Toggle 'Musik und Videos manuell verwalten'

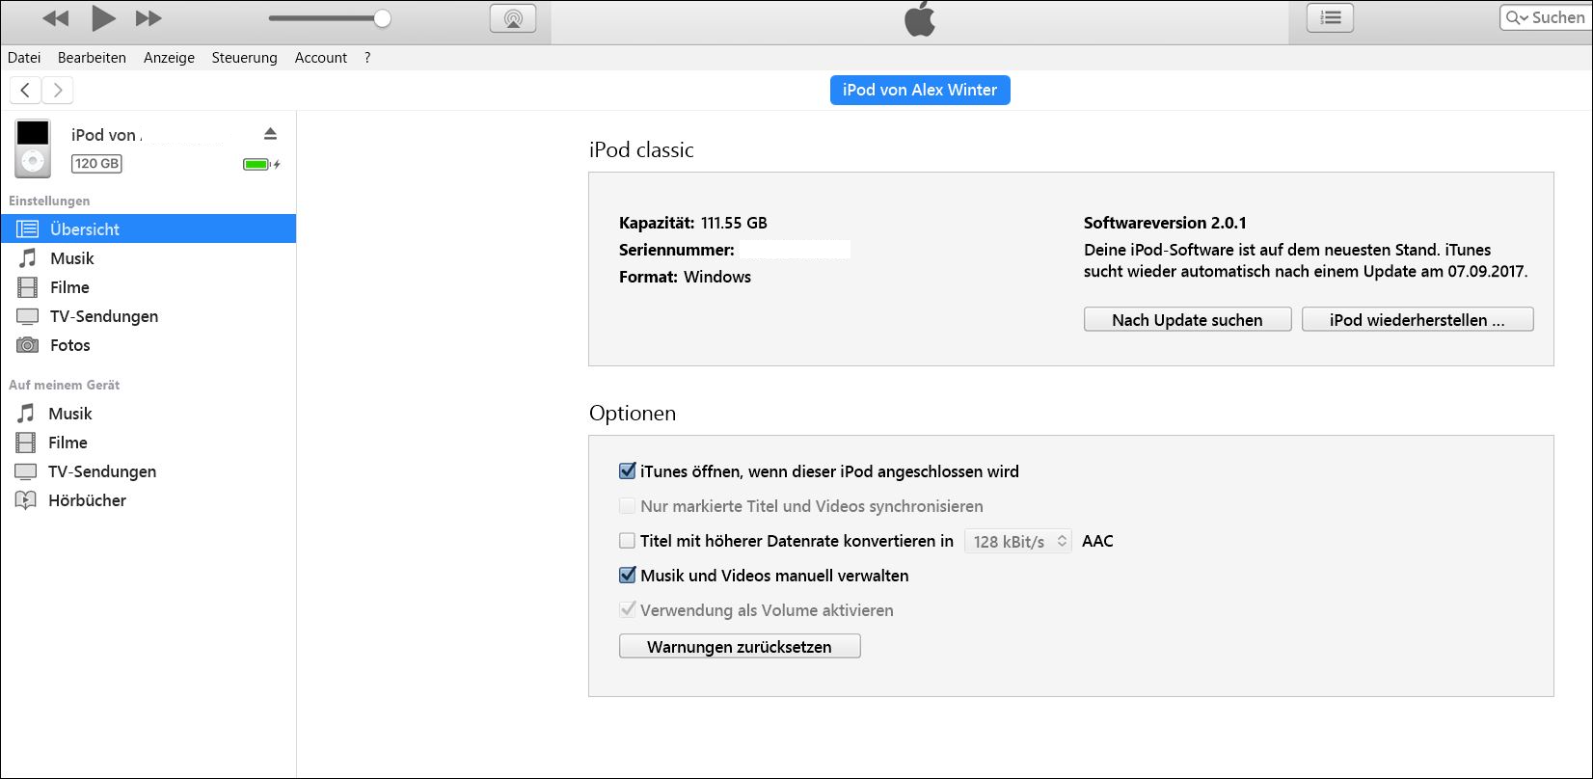pyautogui.click(x=628, y=576)
